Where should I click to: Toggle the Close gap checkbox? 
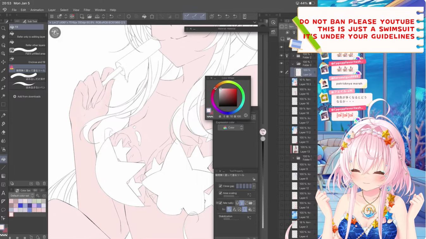220,186
